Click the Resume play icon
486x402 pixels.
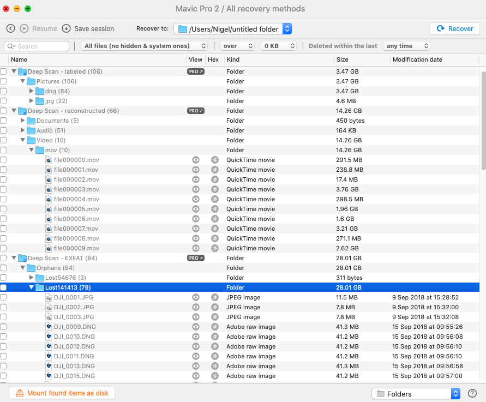(x=24, y=28)
